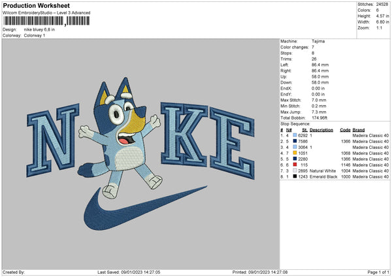Viewport: 392px width, 277px height.
Task: Click the 'Brand' column header
Action: pyautogui.click(x=359, y=130)
